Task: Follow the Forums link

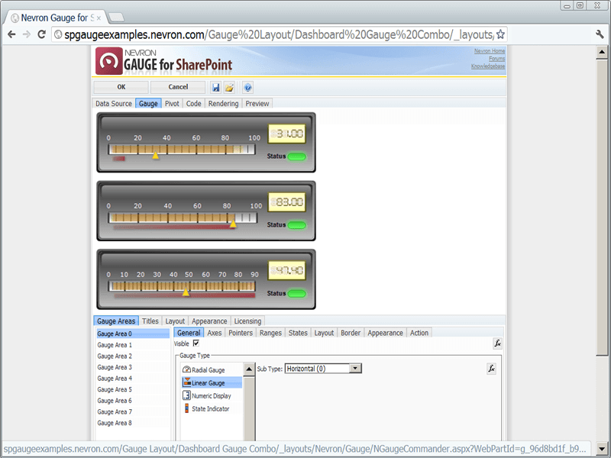Action: point(497,59)
